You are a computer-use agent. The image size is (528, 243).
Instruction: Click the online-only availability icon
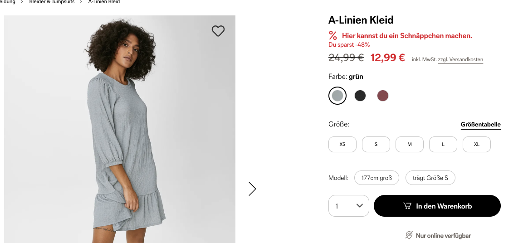coord(409,235)
